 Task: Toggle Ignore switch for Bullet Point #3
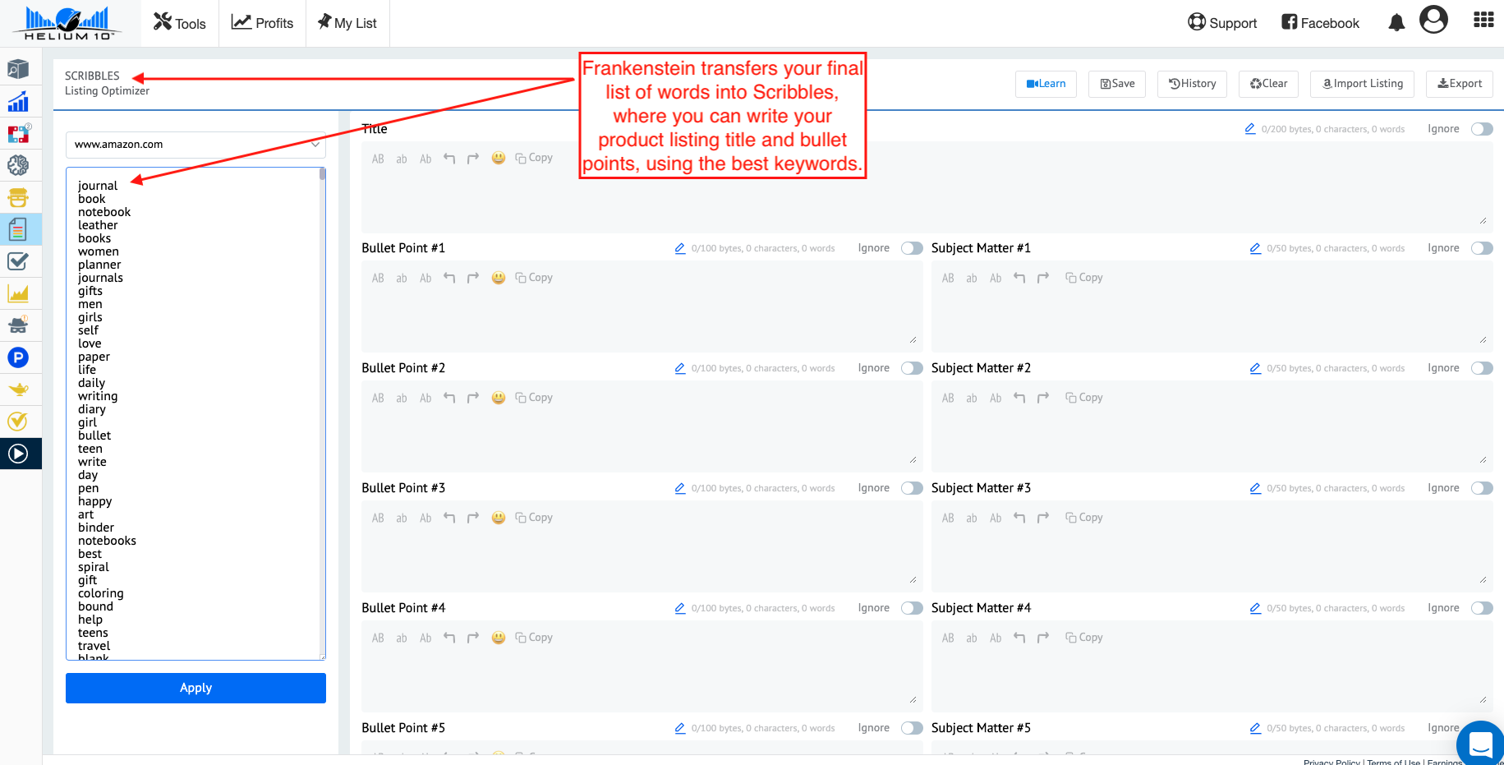[x=912, y=488]
